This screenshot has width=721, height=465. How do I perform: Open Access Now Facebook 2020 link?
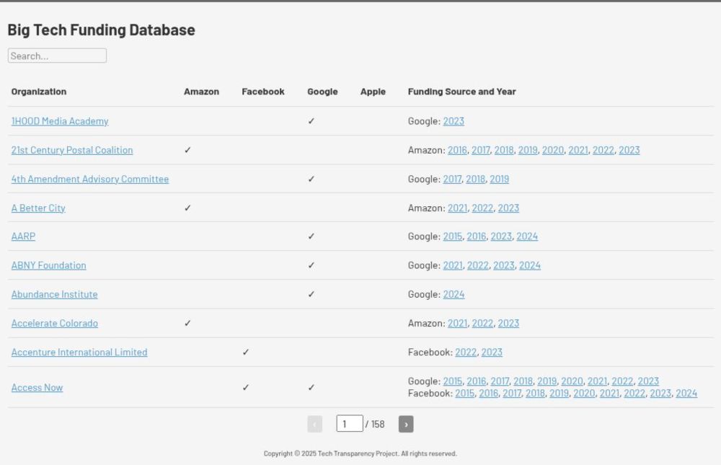click(x=584, y=393)
